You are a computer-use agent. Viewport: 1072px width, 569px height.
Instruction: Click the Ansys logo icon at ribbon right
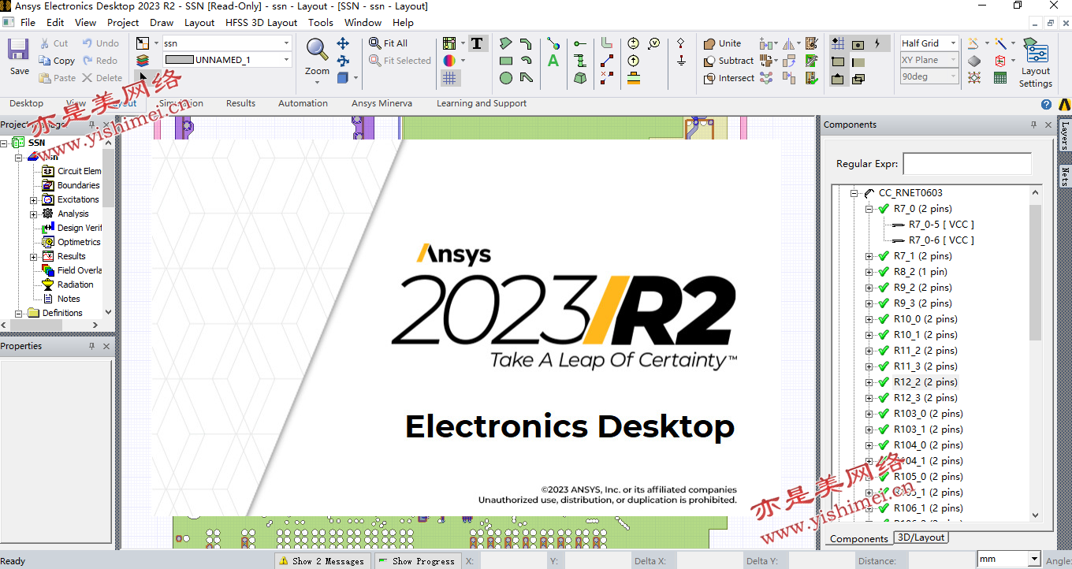click(1064, 104)
